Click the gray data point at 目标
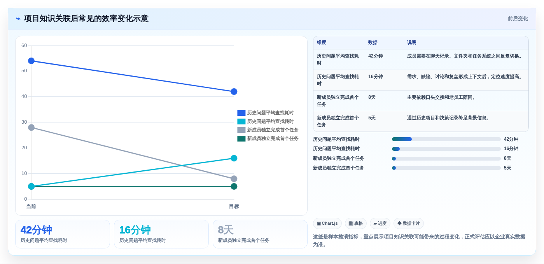Image resolution: width=544 pixels, height=264 pixels. (234, 179)
